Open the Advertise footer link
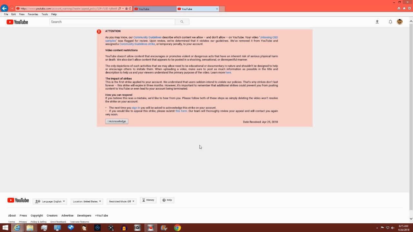Image resolution: width=413 pixels, height=232 pixels. (67, 216)
